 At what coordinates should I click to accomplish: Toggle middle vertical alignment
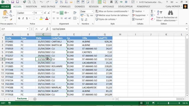pos(58,13)
